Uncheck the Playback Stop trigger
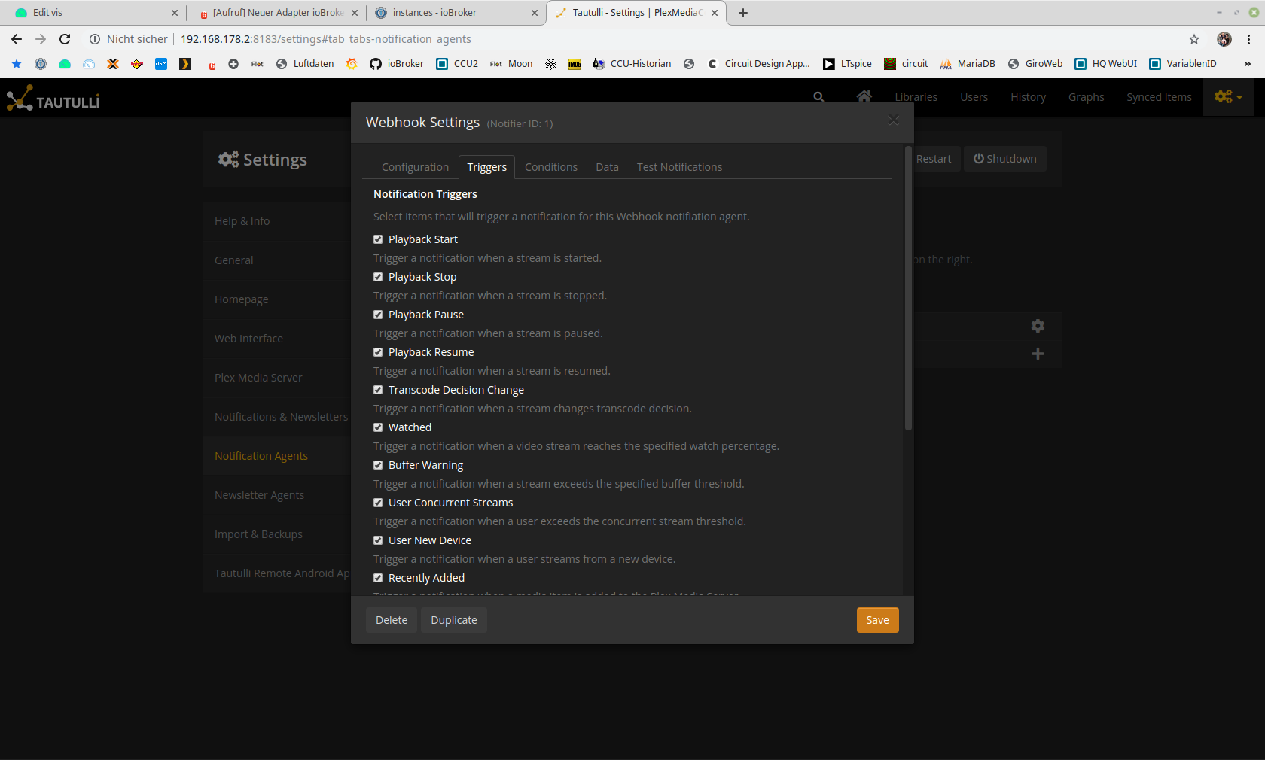This screenshot has width=1265, height=760. pos(378,277)
